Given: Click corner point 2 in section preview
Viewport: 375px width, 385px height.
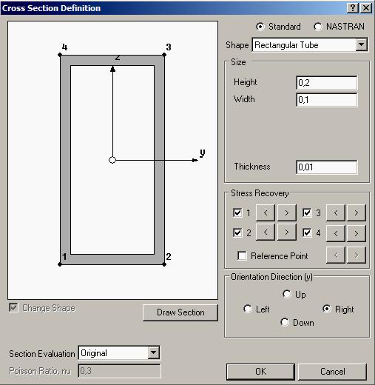Looking at the screenshot, I should pyautogui.click(x=164, y=264).
